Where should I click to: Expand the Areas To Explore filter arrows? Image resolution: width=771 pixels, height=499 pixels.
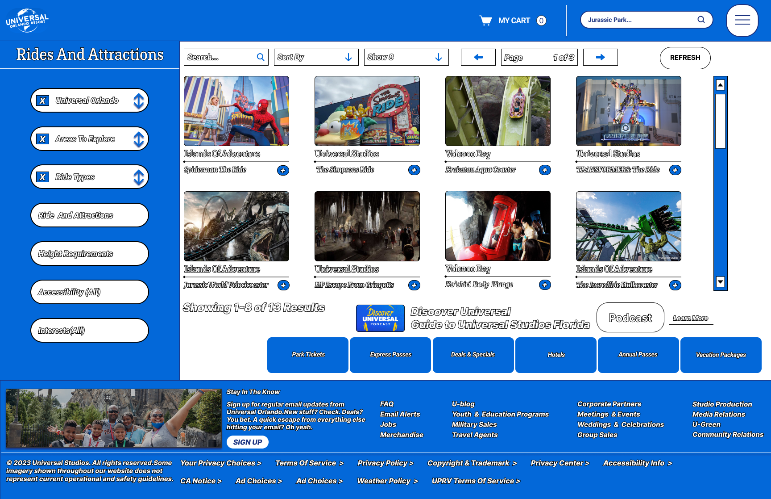(x=139, y=139)
